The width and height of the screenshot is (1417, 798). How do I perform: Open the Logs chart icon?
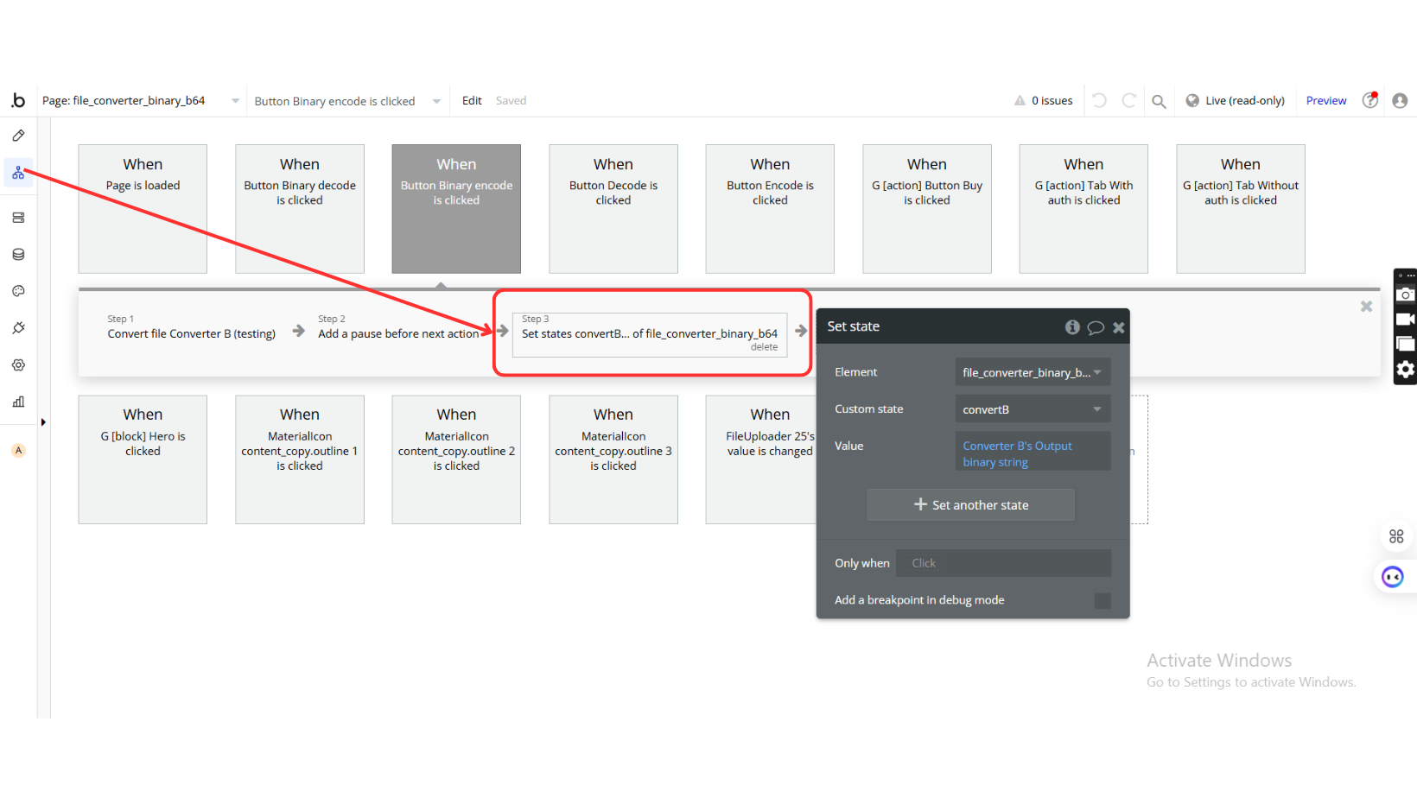point(18,402)
